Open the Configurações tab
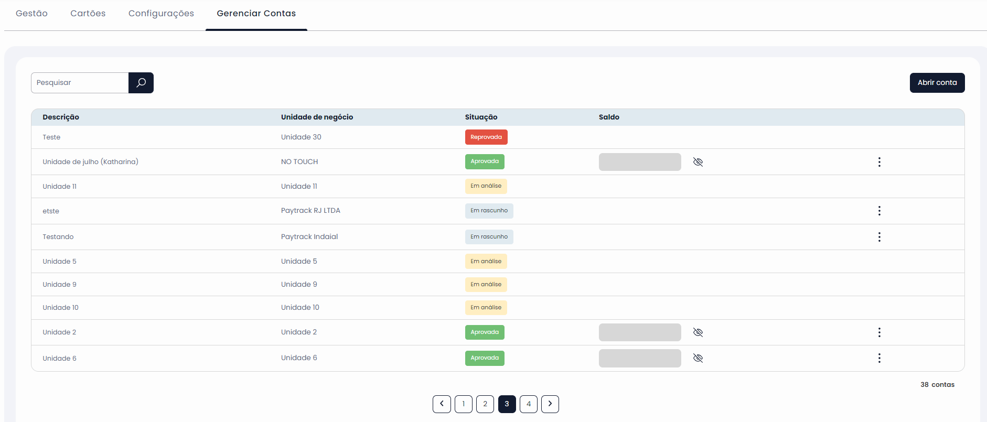The image size is (987, 422). coord(161,14)
